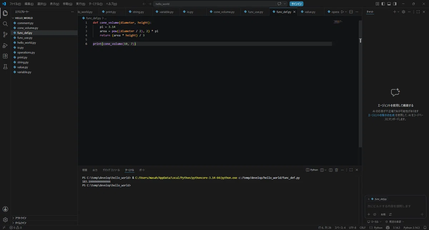The width and height of the screenshot is (429, 230).
Task: Click errors and warnings count in status bar
Action: tap(16, 228)
